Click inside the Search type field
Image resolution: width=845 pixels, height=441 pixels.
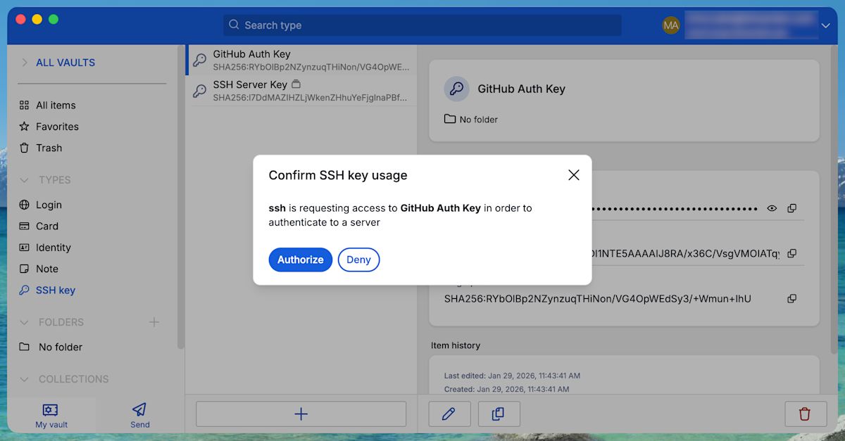pyautogui.click(x=421, y=25)
